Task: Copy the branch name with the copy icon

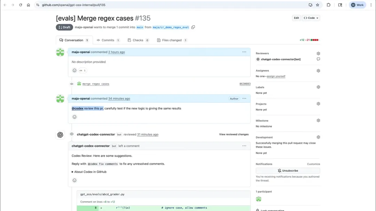Action: [193, 27]
